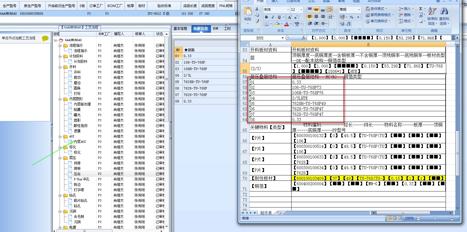Toggle Underline formatting in Excel
Viewport: 467px width, 232px height.
(279, 17)
